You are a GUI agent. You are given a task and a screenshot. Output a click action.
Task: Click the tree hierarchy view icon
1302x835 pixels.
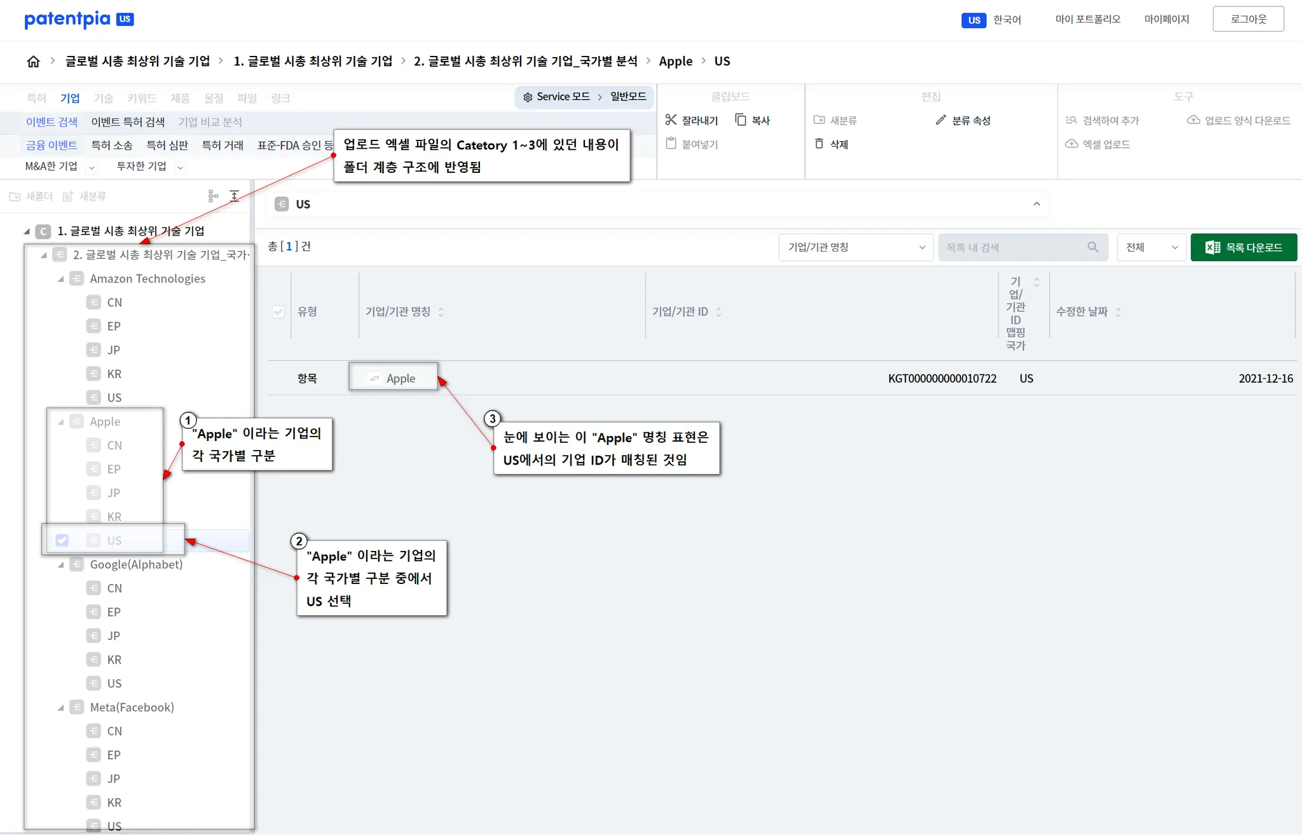(x=213, y=196)
